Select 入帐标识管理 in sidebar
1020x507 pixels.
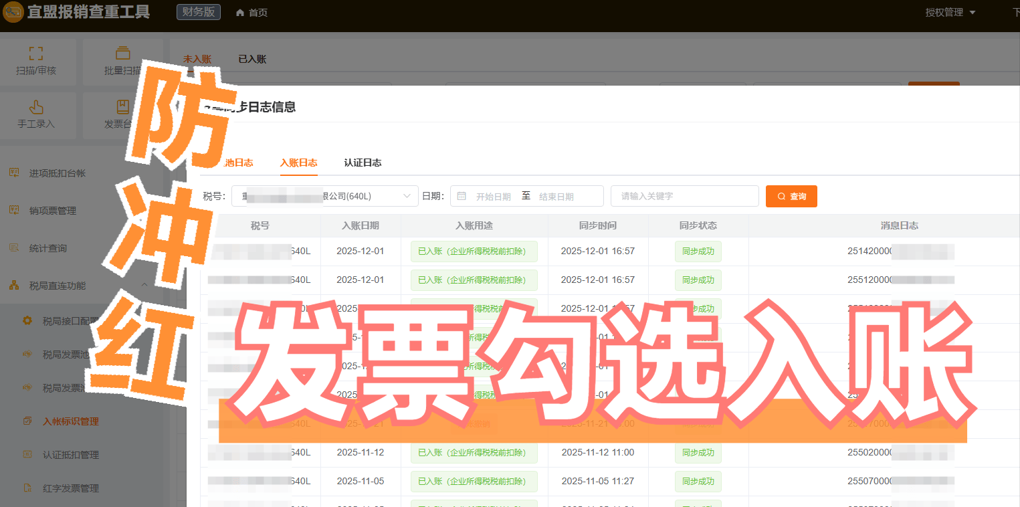coord(70,421)
